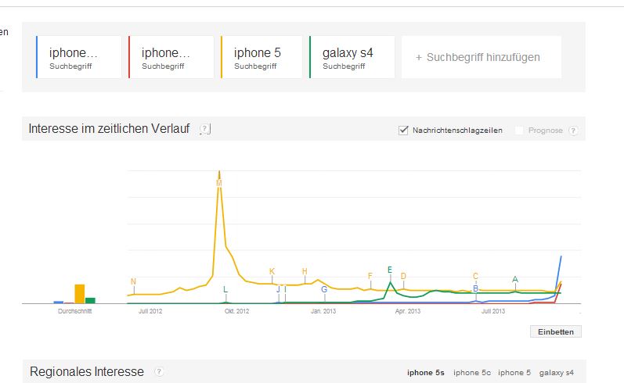Toggle the Prognose checkbox
624x383 pixels.
click(x=519, y=131)
